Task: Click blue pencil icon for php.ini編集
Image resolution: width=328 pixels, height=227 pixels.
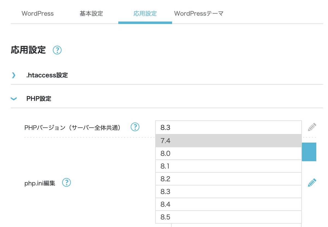Action: point(312,182)
